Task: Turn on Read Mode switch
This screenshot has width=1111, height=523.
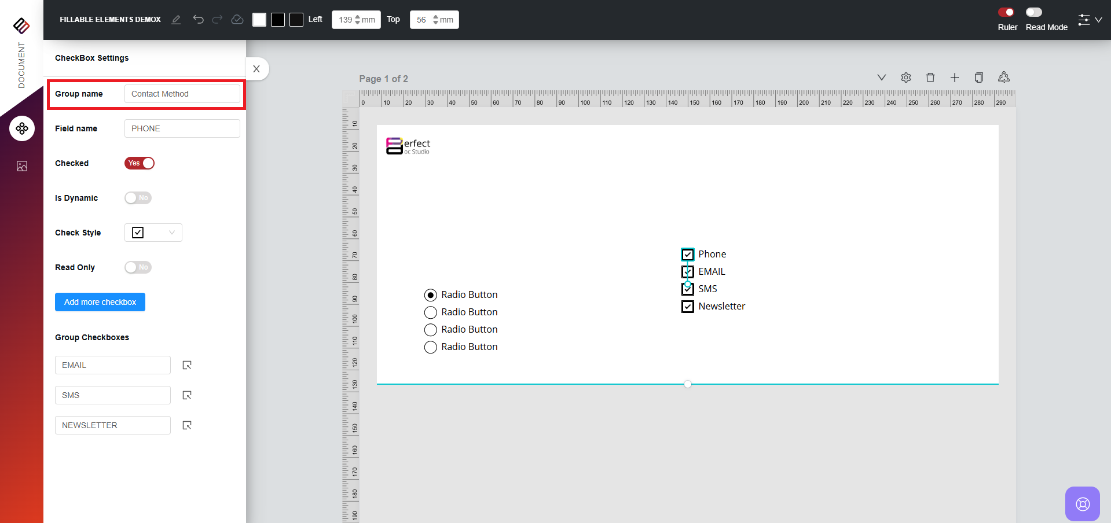Action: click(x=1034, y=12)
